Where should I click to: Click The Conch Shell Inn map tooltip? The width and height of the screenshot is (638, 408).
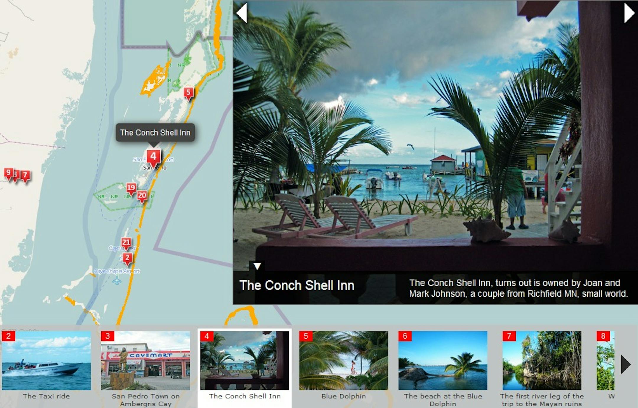155,133
